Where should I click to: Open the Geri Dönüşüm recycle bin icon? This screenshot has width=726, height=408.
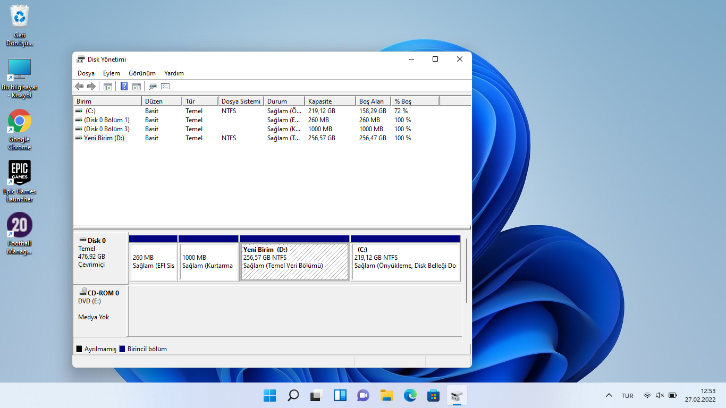[x=20, y=25]
